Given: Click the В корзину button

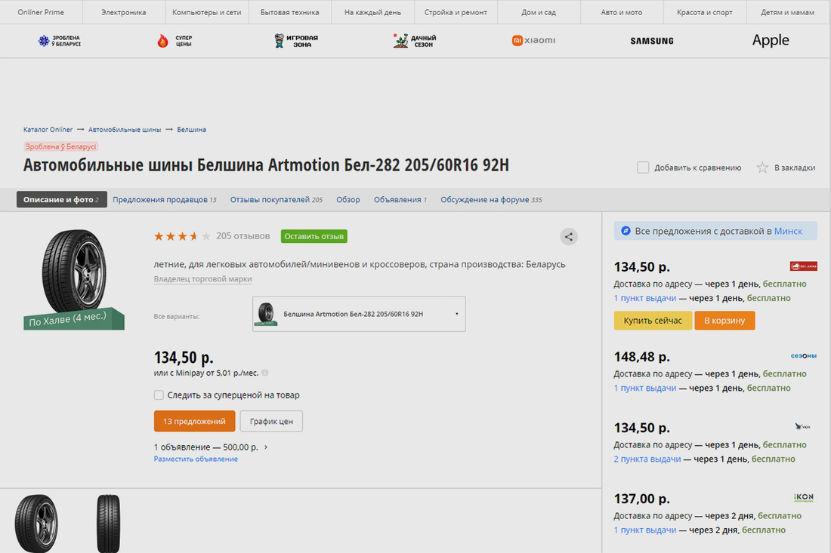Looking at the screenshot, I should click(x=724, y=321).
